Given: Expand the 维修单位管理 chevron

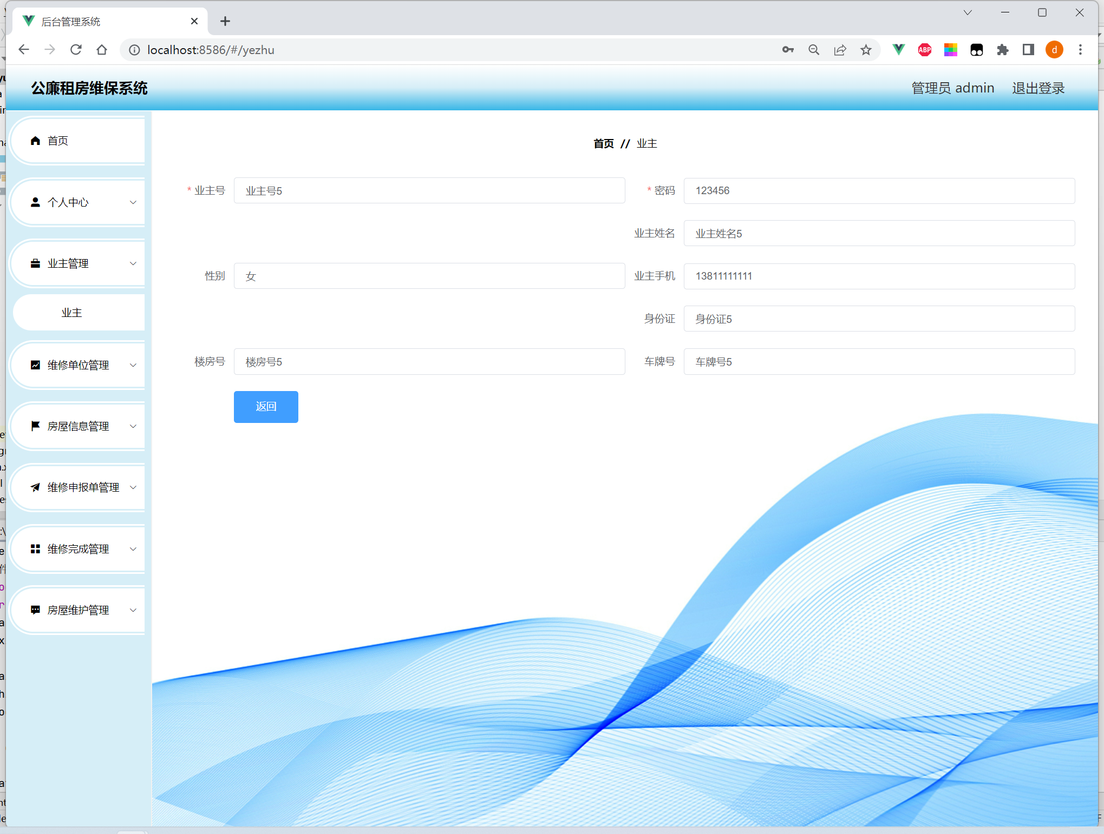Looking at the screenshot, I should [x=133, y=365].
